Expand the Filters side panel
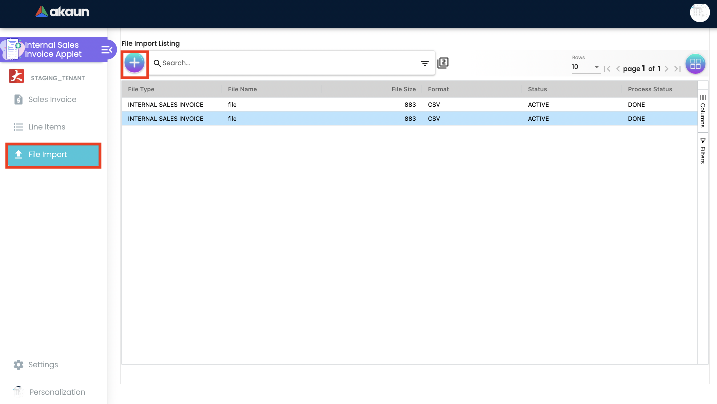 coord(702,151)
